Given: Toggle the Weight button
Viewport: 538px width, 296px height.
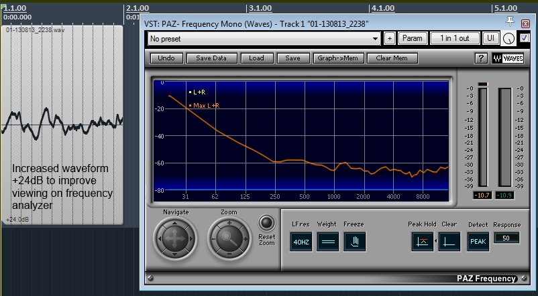Looking at the screenshot, I should pos(328,242).
